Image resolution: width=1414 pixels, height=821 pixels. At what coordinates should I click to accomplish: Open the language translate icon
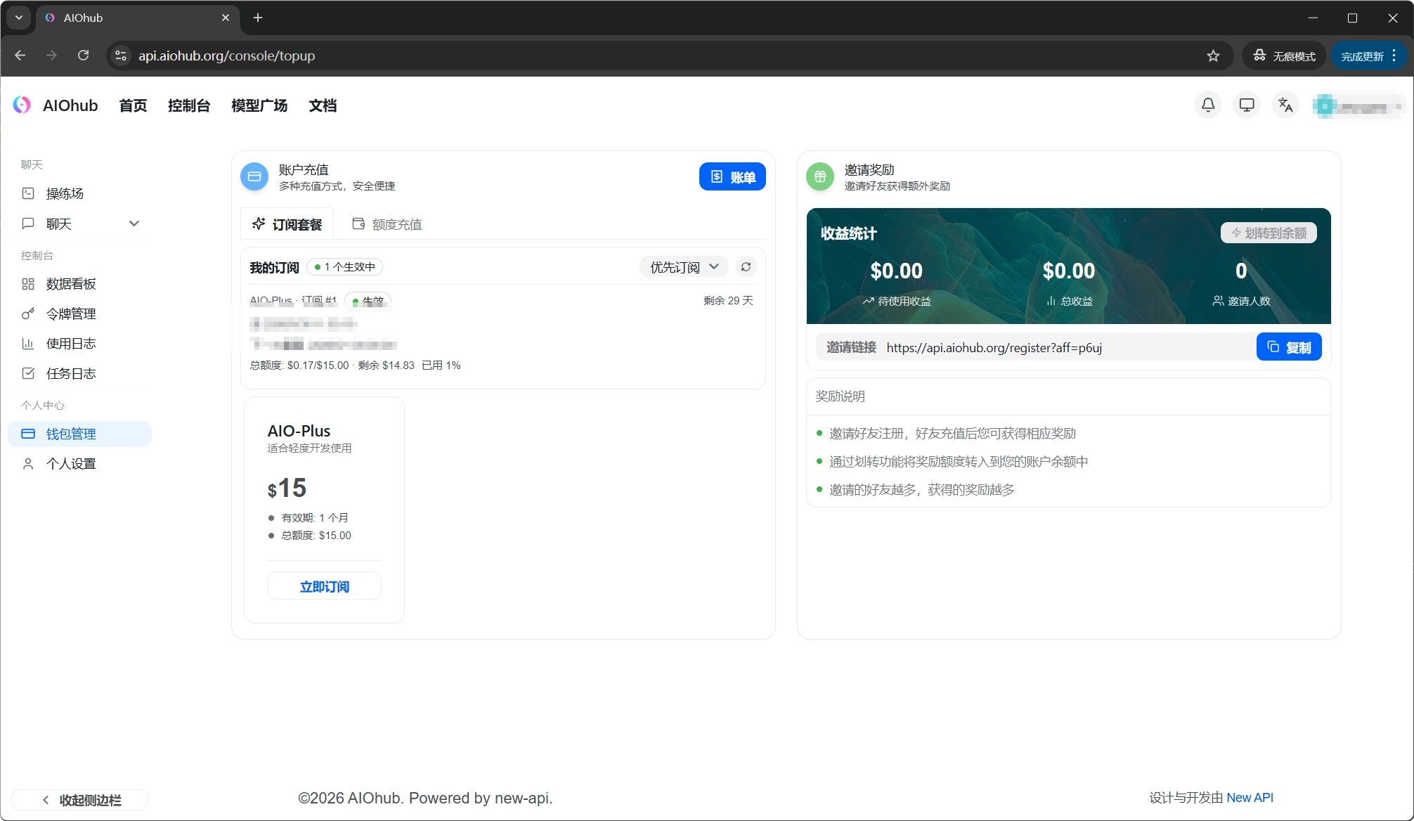coord(1285,105)
